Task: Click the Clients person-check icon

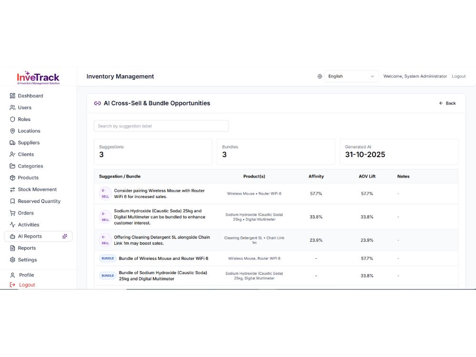Action: [x=12, y=154]
